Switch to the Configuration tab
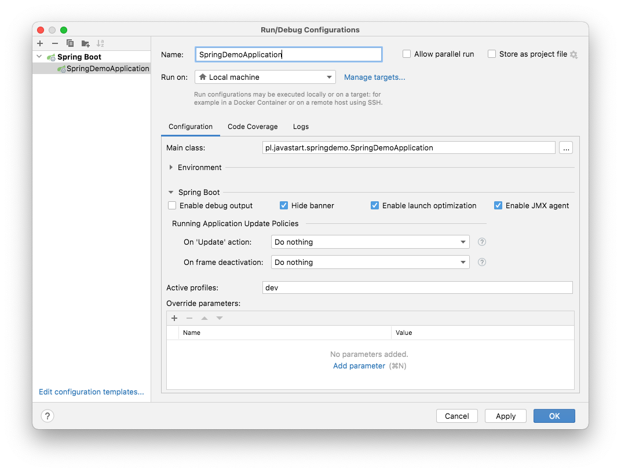This screenshot has width=621, height=472. tap(191, 127)
